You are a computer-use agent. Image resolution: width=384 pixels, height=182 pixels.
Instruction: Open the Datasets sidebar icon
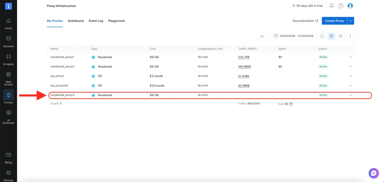(x=8, y=39)
